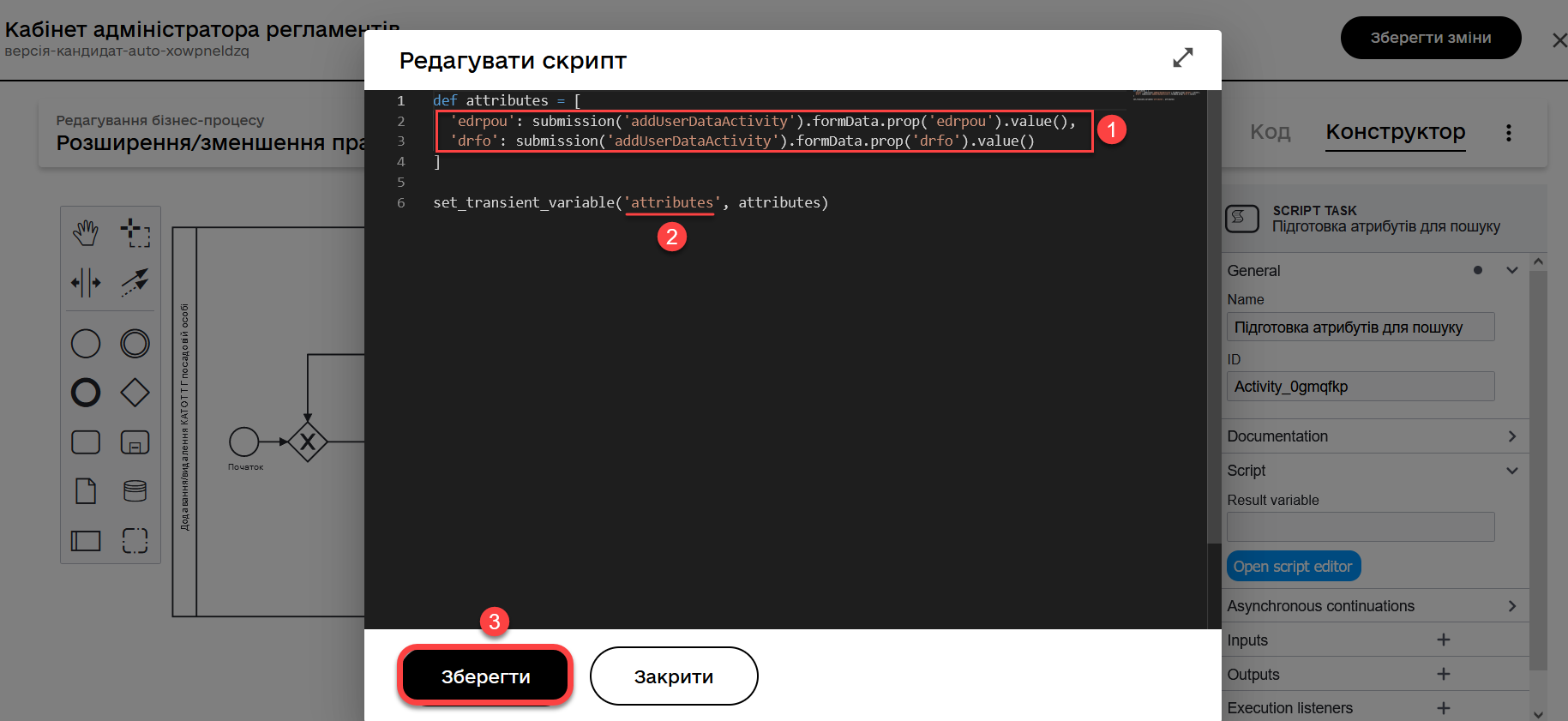1568x721 pixels.
Task: Click the 'Кабінет адміністратора регламентів' heading
Action: [202, 29]
